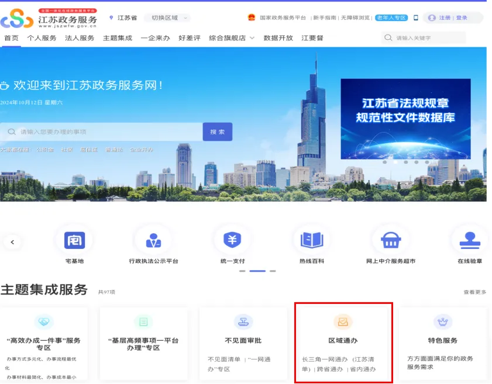Open the 行政执法公示平台 icon
492x384 pixels.
153,240
